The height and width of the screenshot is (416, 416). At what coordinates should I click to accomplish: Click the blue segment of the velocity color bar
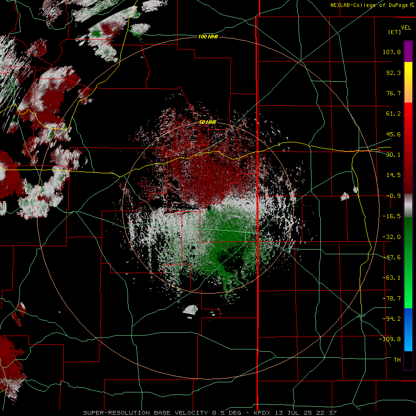pyautogui.click(x=408, y=330)
